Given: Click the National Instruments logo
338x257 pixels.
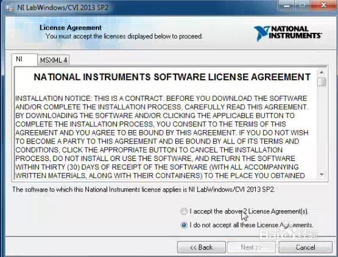Looking at the screenshot, I should click(x=287, y=33).
